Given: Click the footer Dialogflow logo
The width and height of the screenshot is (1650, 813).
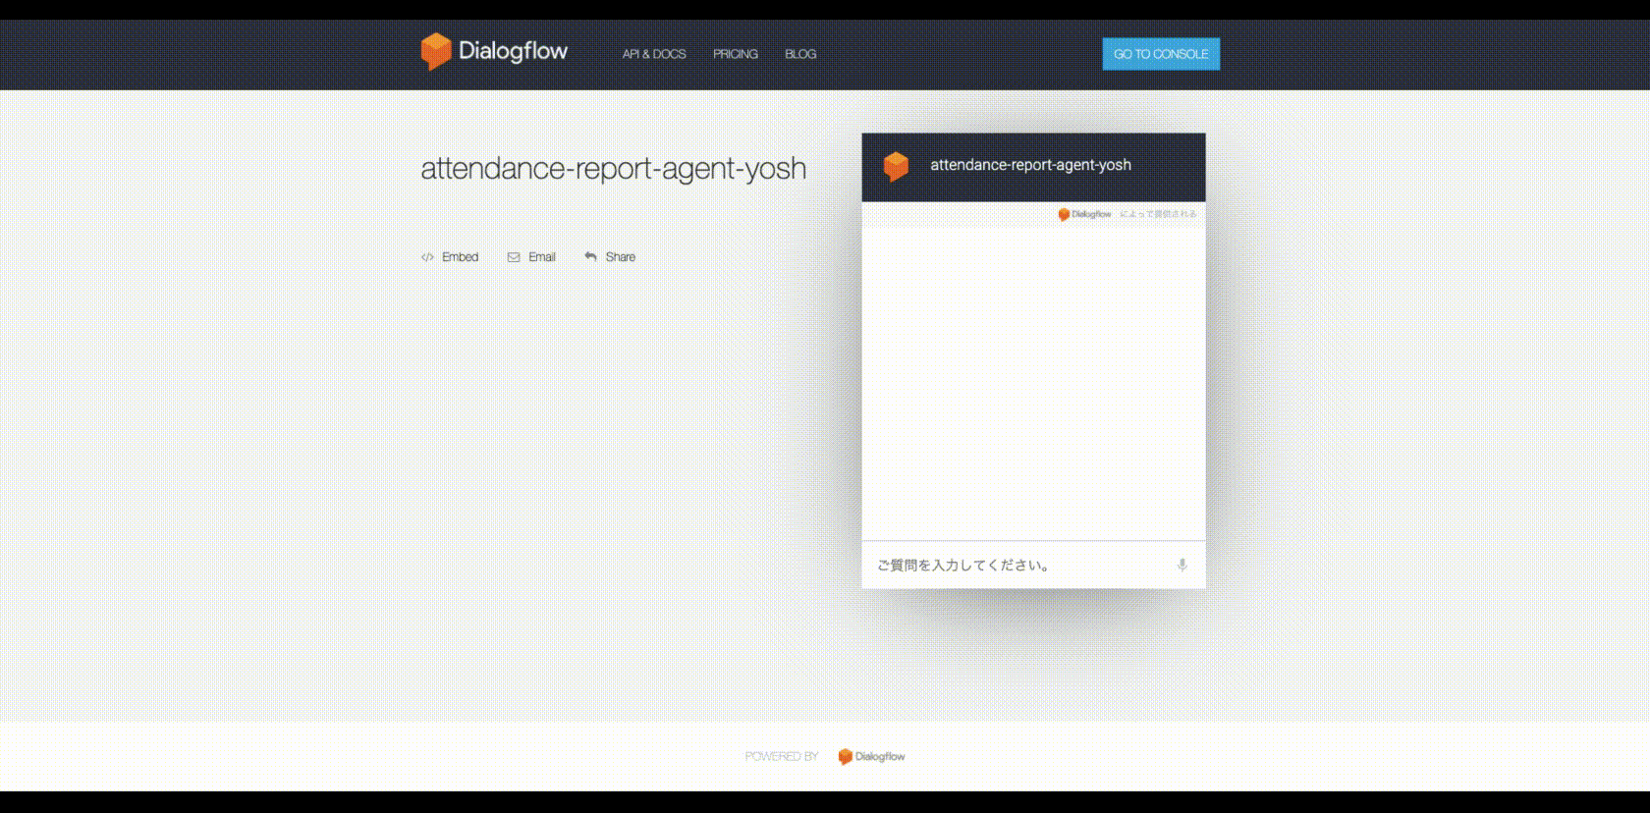Looking at the screenshot, I should (872, 756).
